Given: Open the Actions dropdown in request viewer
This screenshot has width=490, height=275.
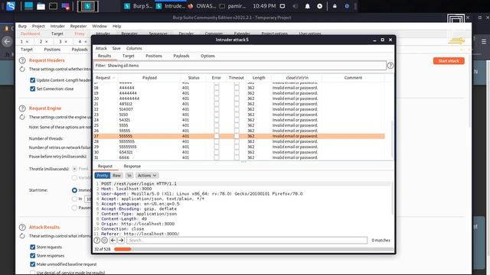Looking at the screenshot, I should [147, 176].
